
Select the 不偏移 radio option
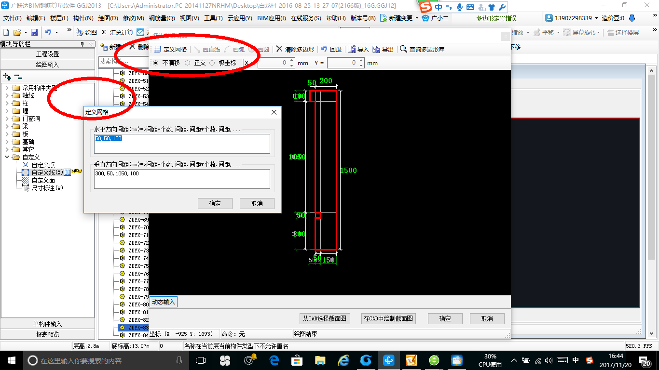[167, 63]
